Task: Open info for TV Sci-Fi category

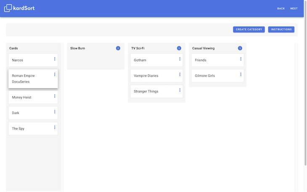Action: coord(179,48)
